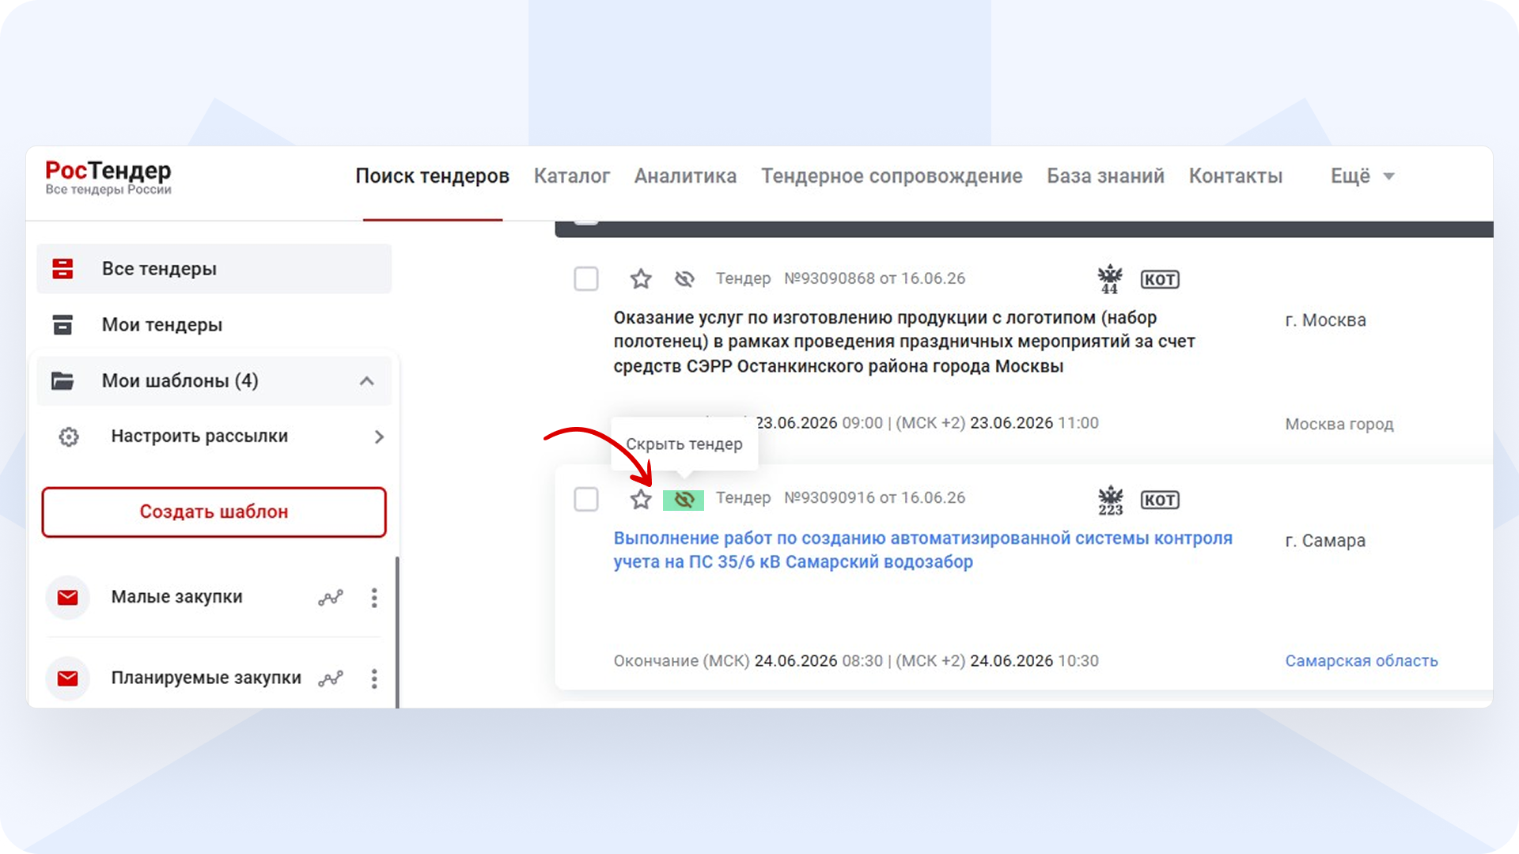Click the 44 law emblem on tender №93090868

(1110, 279)
